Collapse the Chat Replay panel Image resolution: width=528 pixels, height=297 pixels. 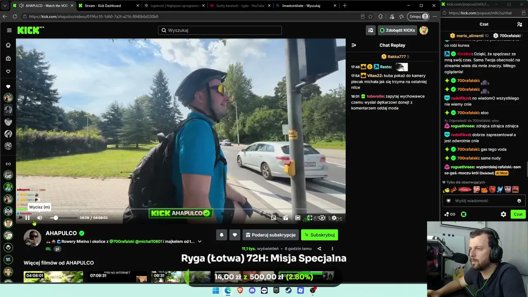click(x=354, y=45)
